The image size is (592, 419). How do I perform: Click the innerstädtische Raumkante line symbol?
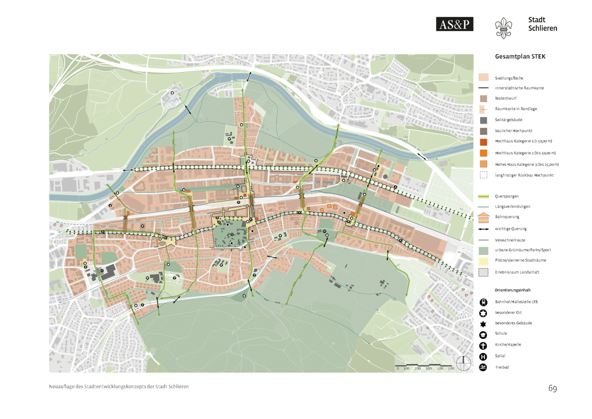coord(484,88)
